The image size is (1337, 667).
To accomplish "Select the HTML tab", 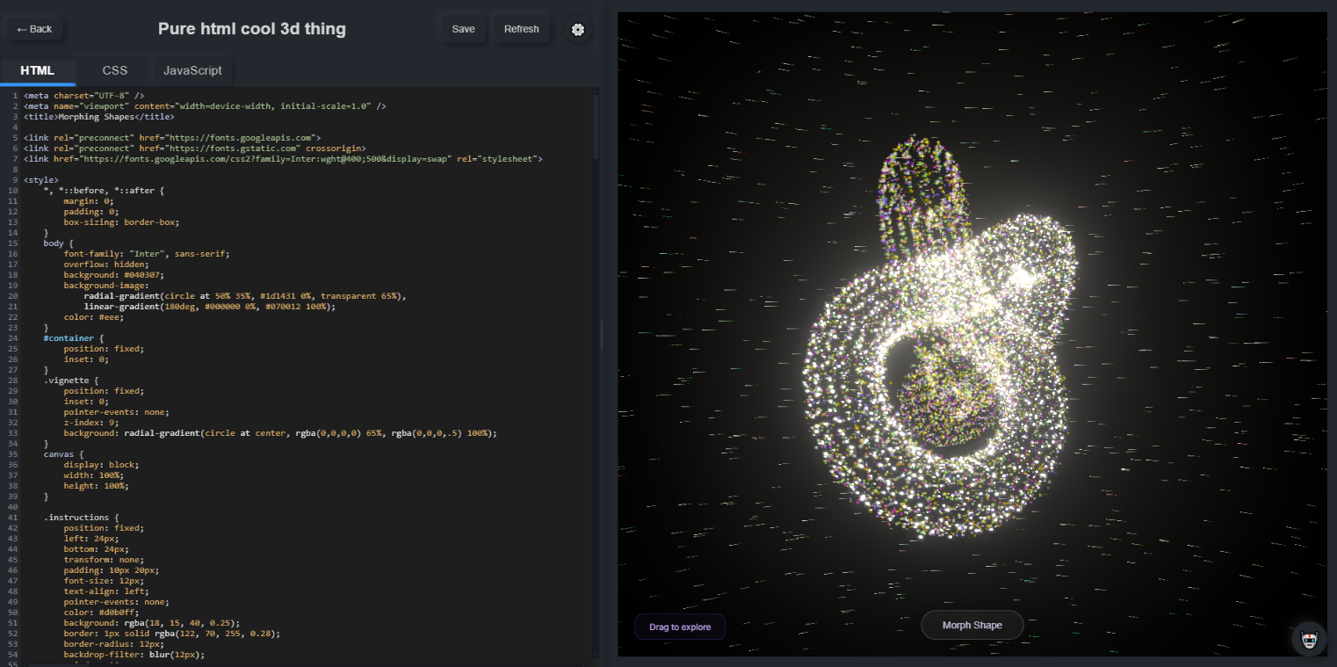I will pyautogui.click(x=38, y=70).
